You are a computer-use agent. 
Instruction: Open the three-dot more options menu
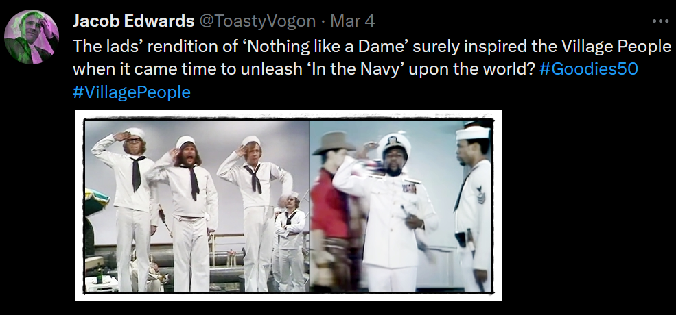pyautogui.click(x=660, y=21)
